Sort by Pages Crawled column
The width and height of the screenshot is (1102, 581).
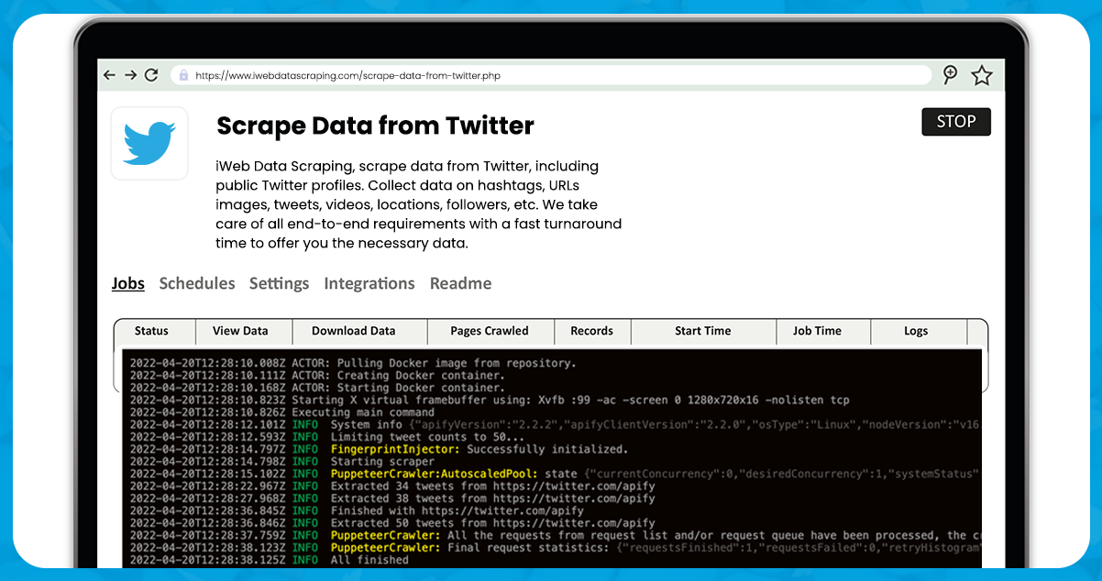(490, 331)
